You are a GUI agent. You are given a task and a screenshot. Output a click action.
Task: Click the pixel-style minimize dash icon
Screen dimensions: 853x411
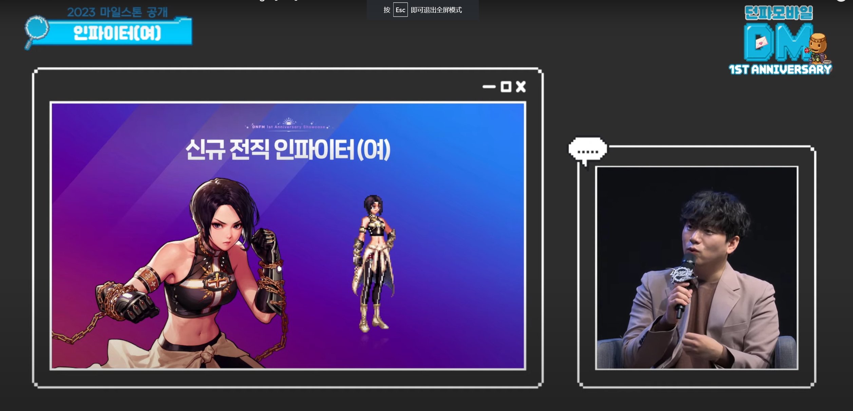tap(489, 87)
